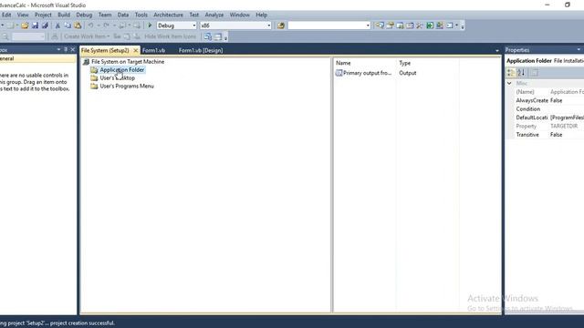Close the File System (Setup2) tab
The image size is (584, 328).
pos(136,50)
